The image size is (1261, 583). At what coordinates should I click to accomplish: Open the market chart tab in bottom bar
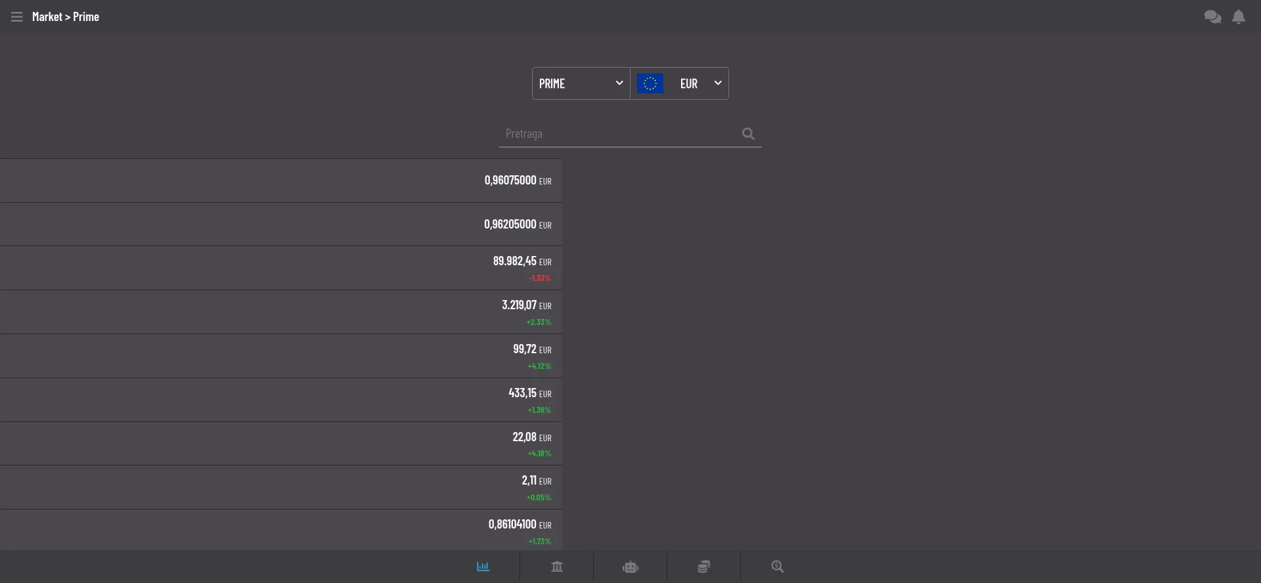483,567
